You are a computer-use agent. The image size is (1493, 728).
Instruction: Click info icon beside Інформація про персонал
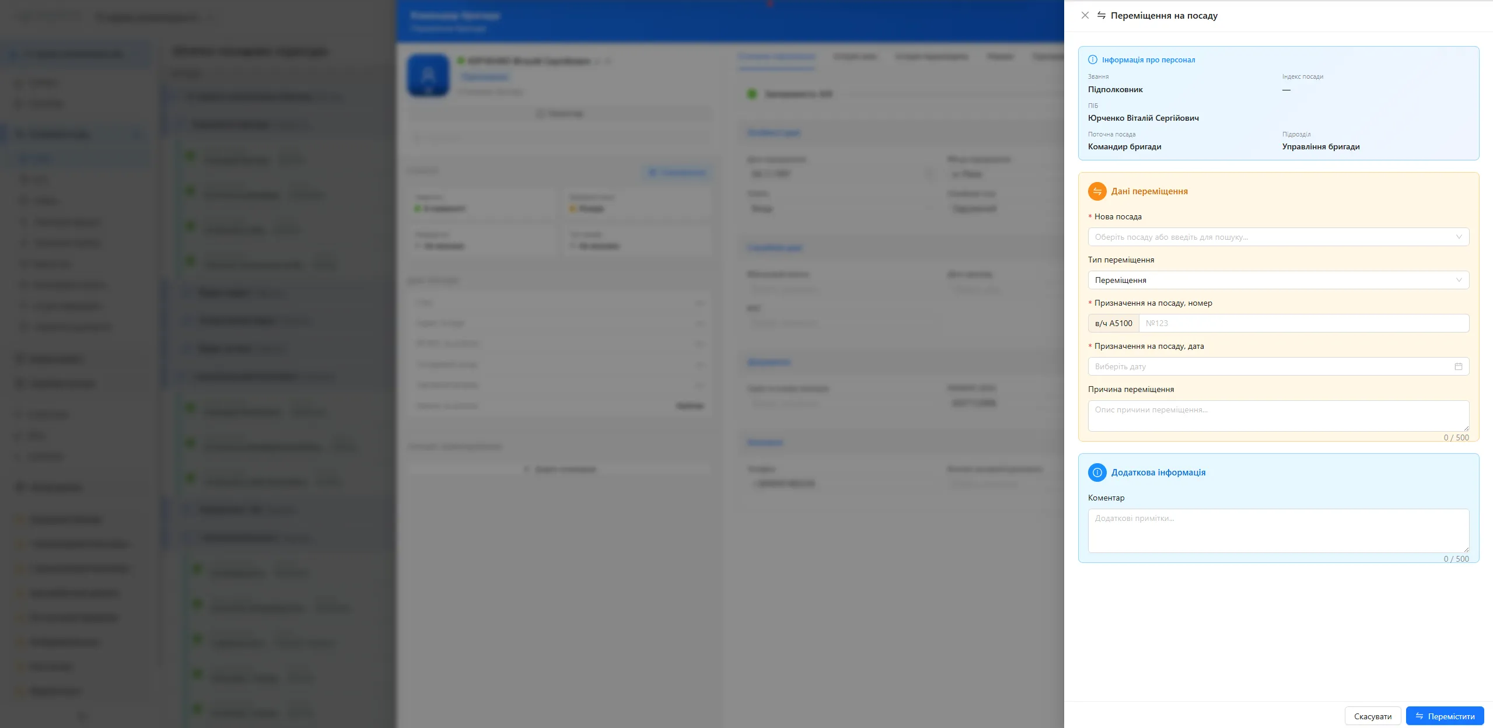1092,60
